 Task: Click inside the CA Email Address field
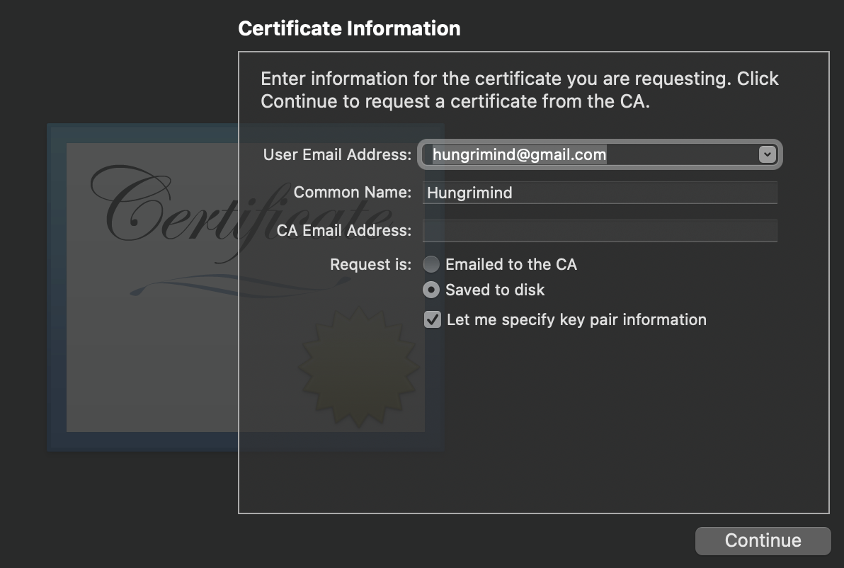pos(600,230)
